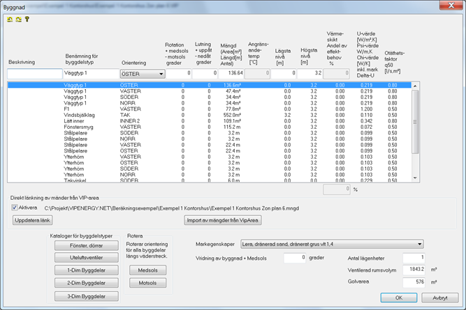Cancel with the Avbryt button

click(x=440, y=298)
